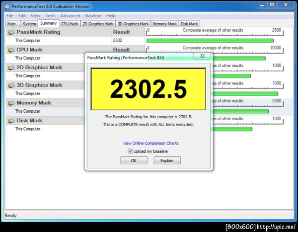Open the File menu

[x=10, y=16]
